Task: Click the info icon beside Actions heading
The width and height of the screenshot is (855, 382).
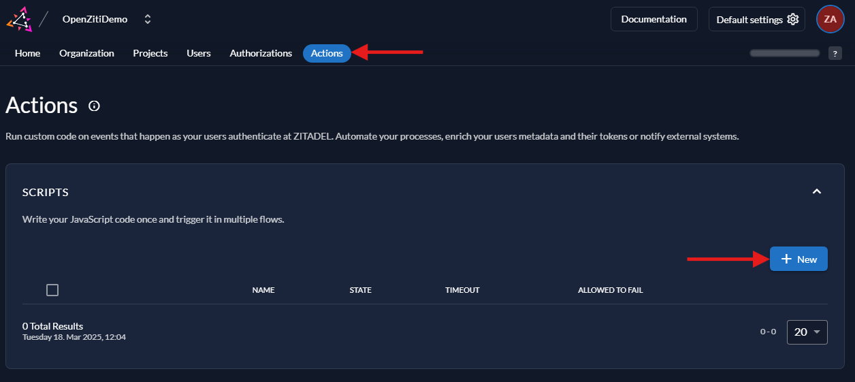Action: pyautogui.click(x=95, y=106)
